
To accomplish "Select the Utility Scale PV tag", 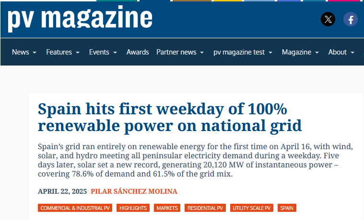I will (252, 208).
